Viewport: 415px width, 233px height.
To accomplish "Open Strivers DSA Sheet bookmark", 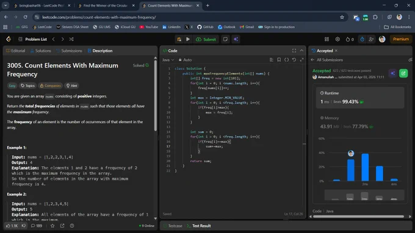I will (72, 27).
